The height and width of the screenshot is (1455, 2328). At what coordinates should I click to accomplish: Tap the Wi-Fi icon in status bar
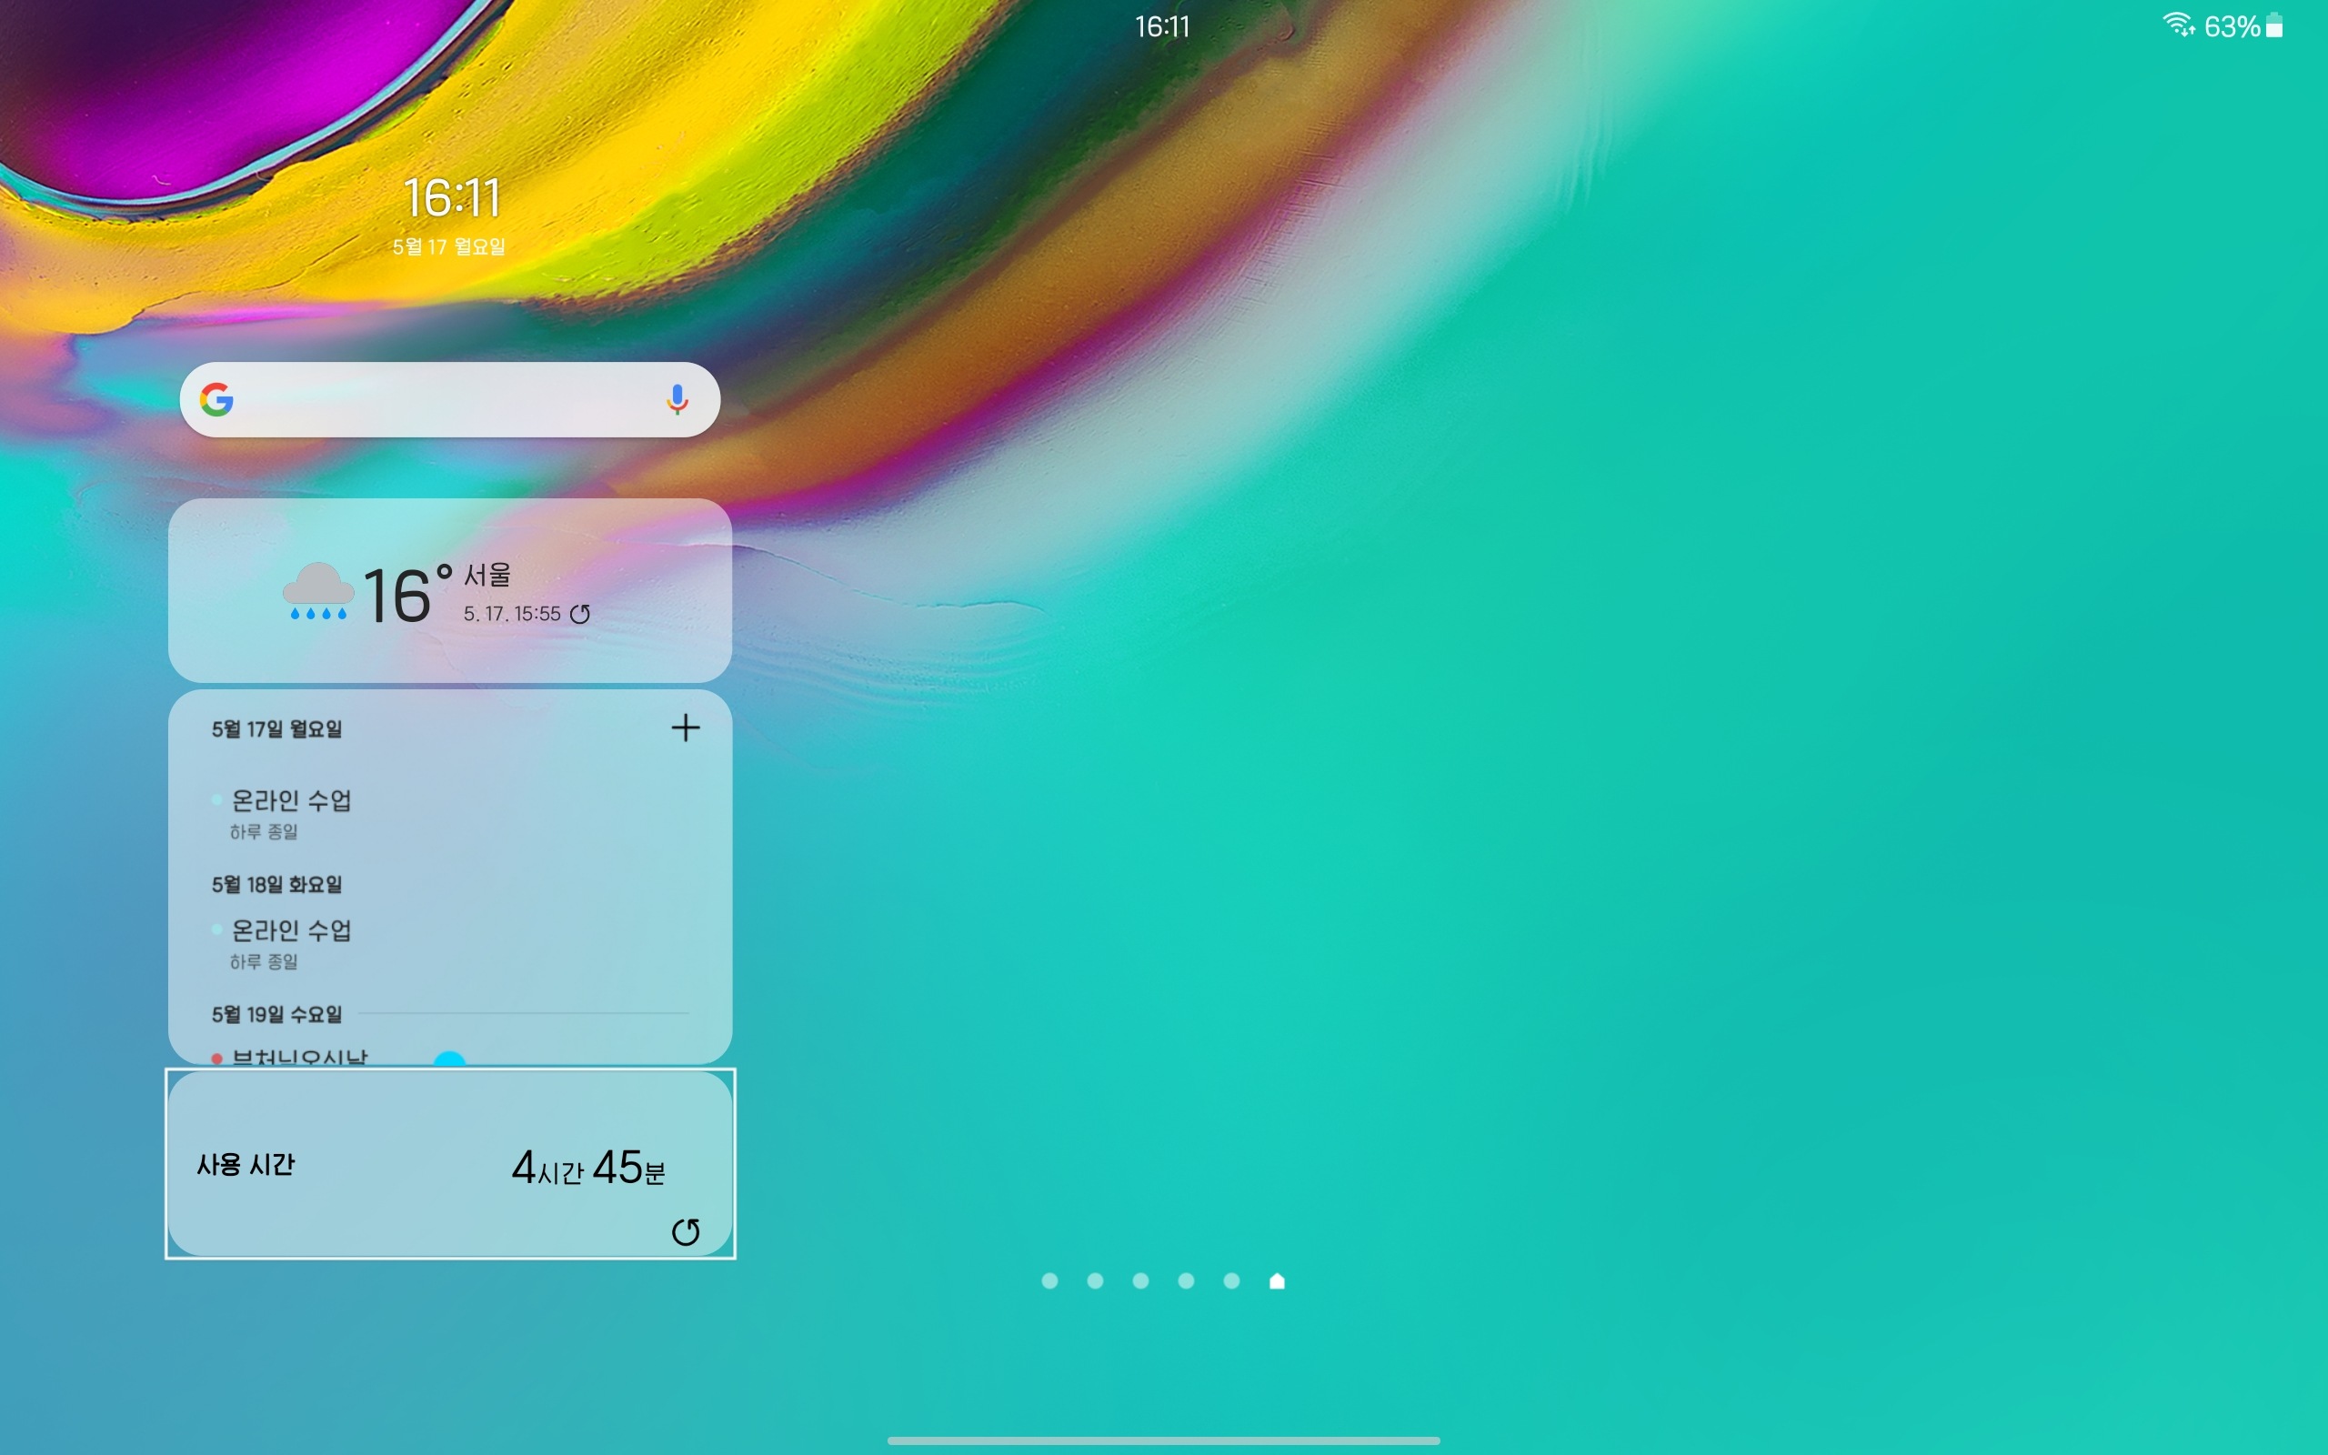[x=2177, y=25]
